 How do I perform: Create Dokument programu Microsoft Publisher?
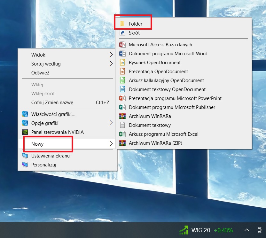[184, 107]
